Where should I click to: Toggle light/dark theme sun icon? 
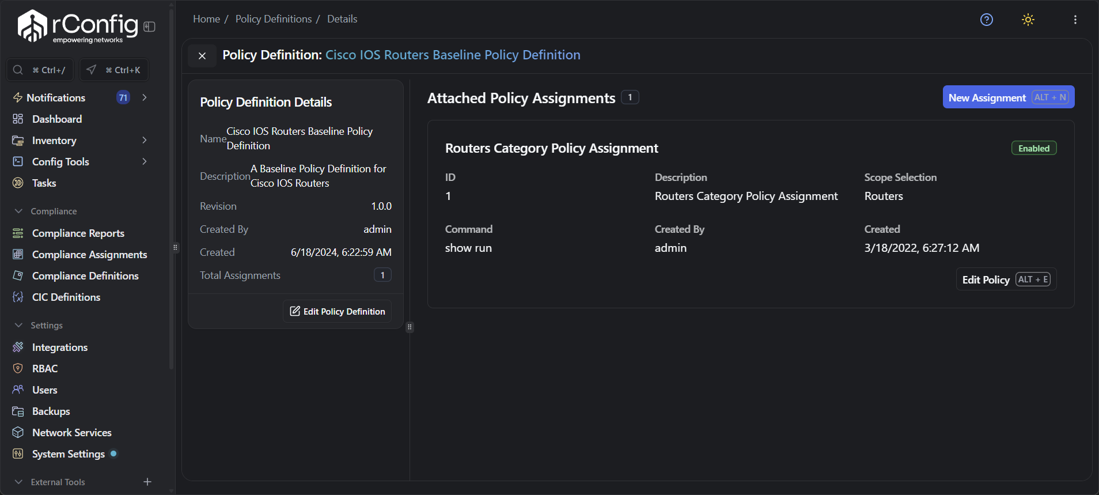(1028, 20)
